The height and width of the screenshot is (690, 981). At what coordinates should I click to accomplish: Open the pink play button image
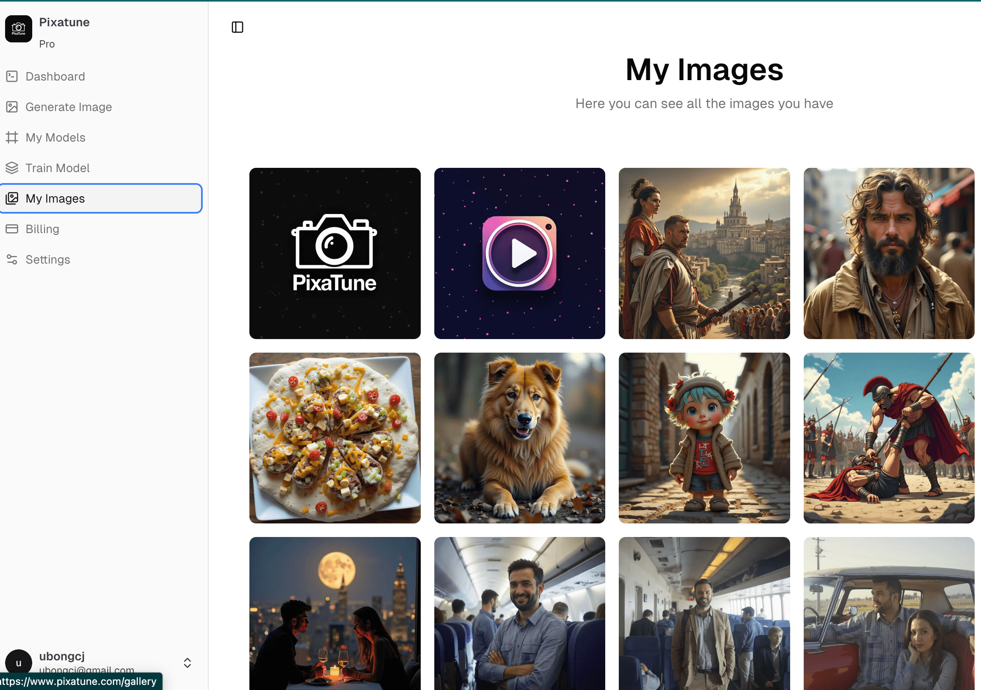coord(519,253)
